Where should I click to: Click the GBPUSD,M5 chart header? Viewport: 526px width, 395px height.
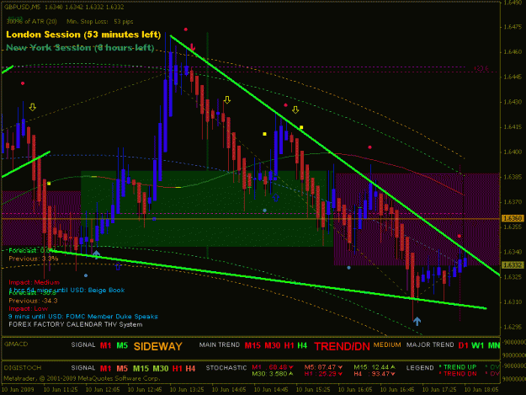65,7
